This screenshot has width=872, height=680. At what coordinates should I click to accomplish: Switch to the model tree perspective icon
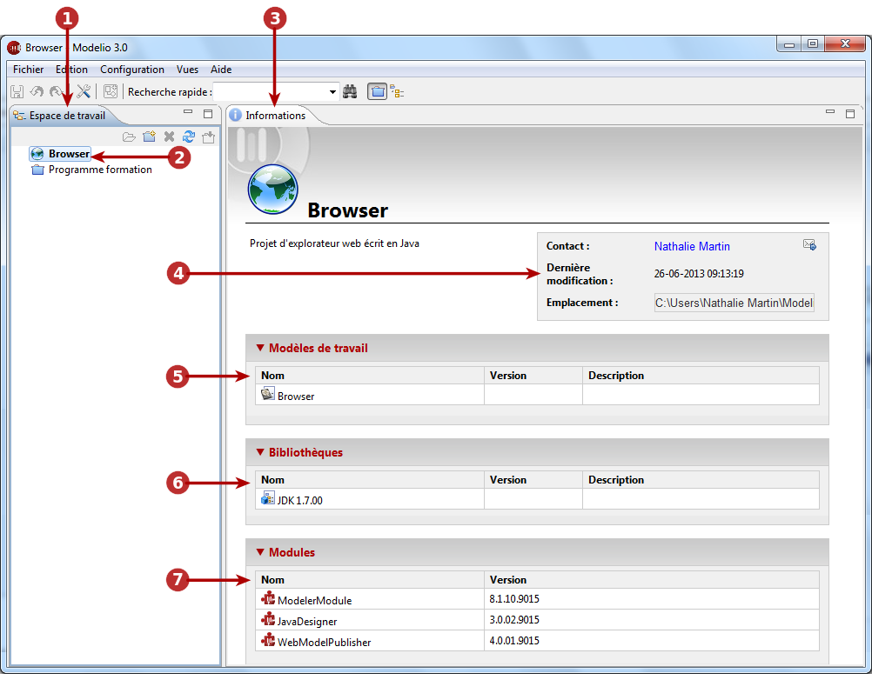tap(397, 91)
